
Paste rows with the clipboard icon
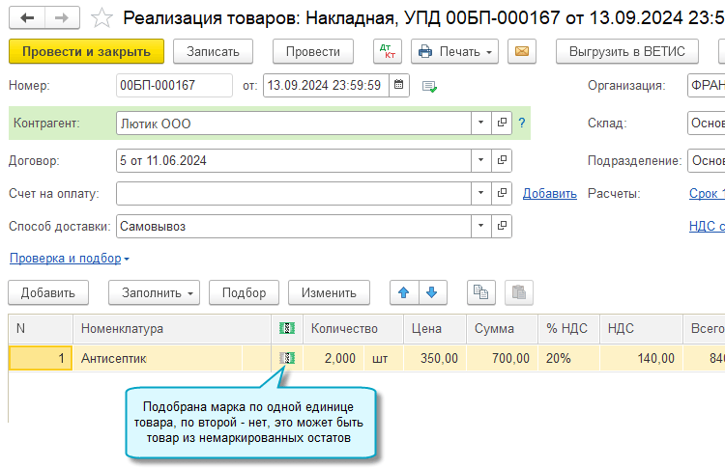point(519,292)
